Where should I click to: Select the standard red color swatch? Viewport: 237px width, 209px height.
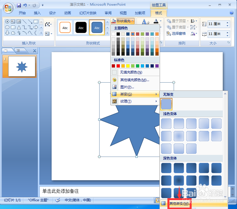point(118,66)
